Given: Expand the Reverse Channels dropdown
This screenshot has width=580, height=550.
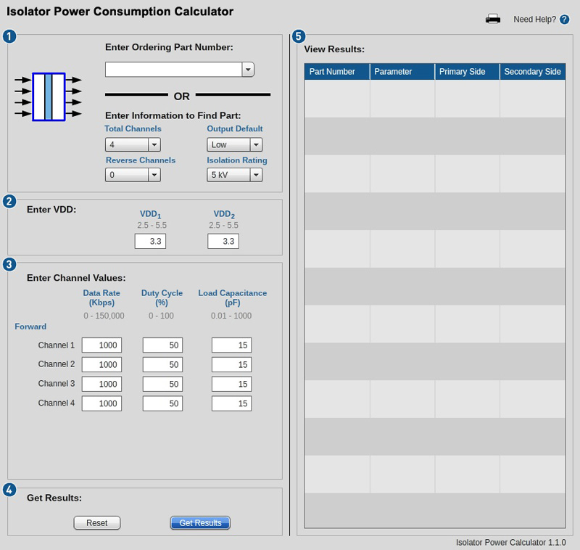Looking at the screenshot, I should point(154,175).
